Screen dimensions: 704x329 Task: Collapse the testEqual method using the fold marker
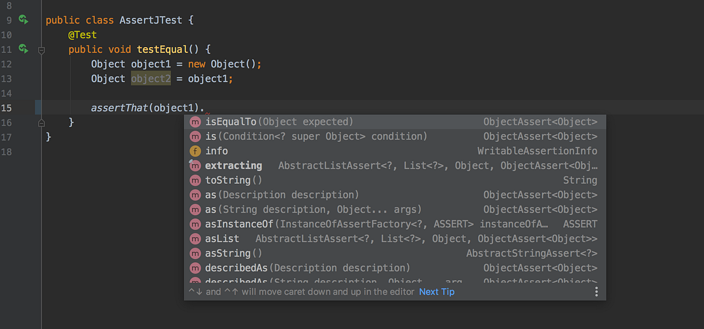pos(41,51)
